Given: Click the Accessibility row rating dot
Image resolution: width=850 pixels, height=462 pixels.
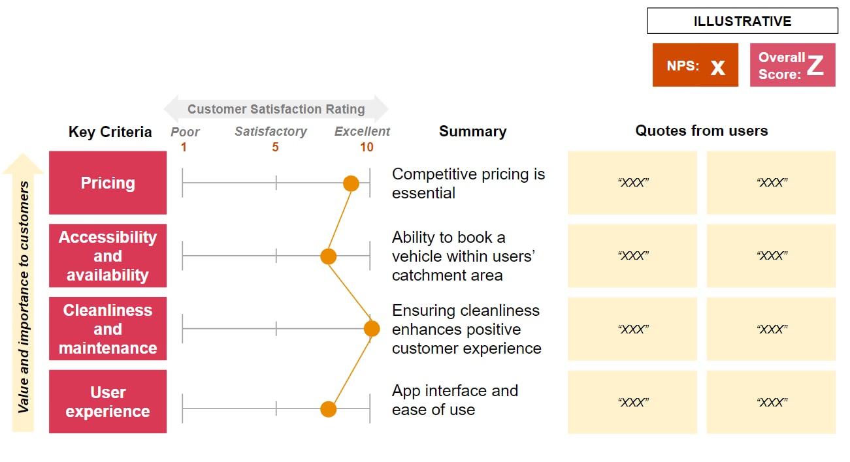Looking at the screenshot, I should click(x=329, y=256).
